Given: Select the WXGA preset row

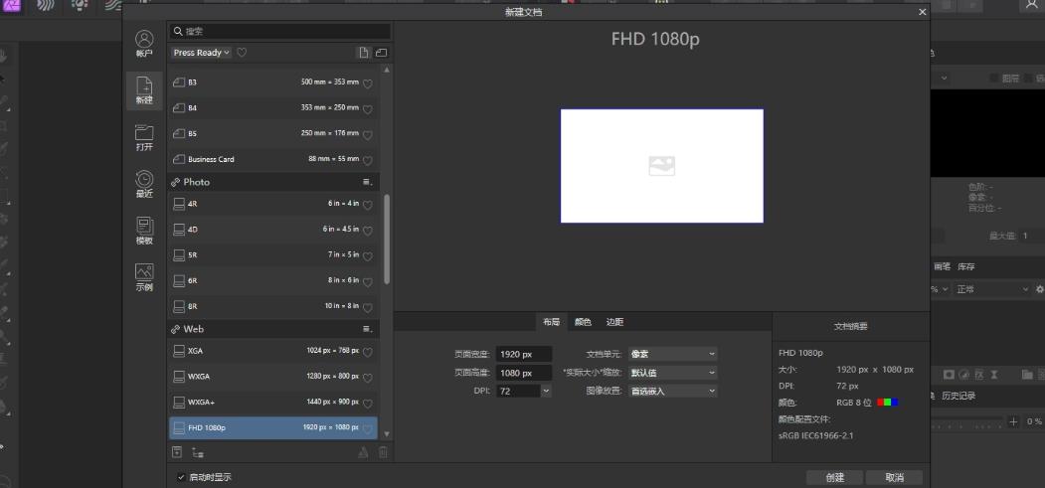Looking at the screenshot, I should pos(273,376).
